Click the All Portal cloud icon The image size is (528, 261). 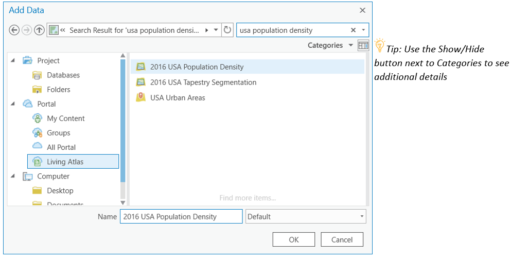[x=37, y=146]
